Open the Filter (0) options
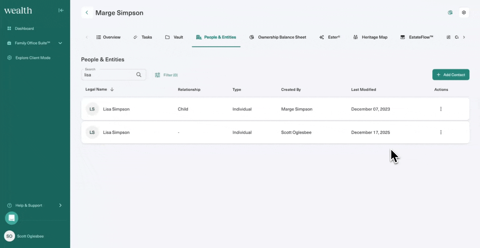Screen dimensions: 480x248 click(166, 75)
